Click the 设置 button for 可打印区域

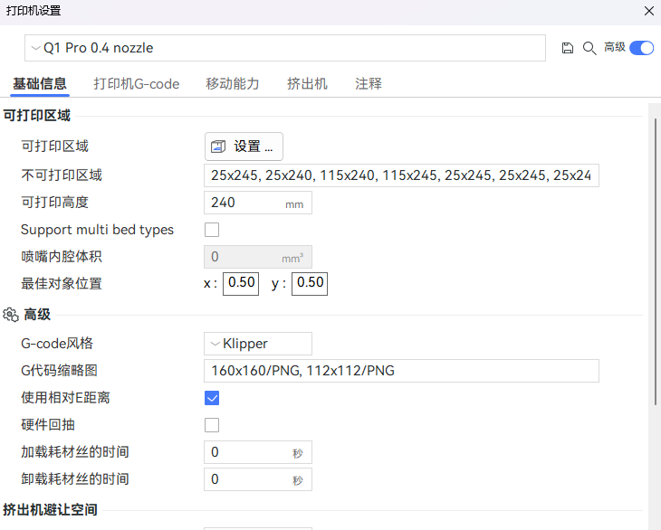244,147
